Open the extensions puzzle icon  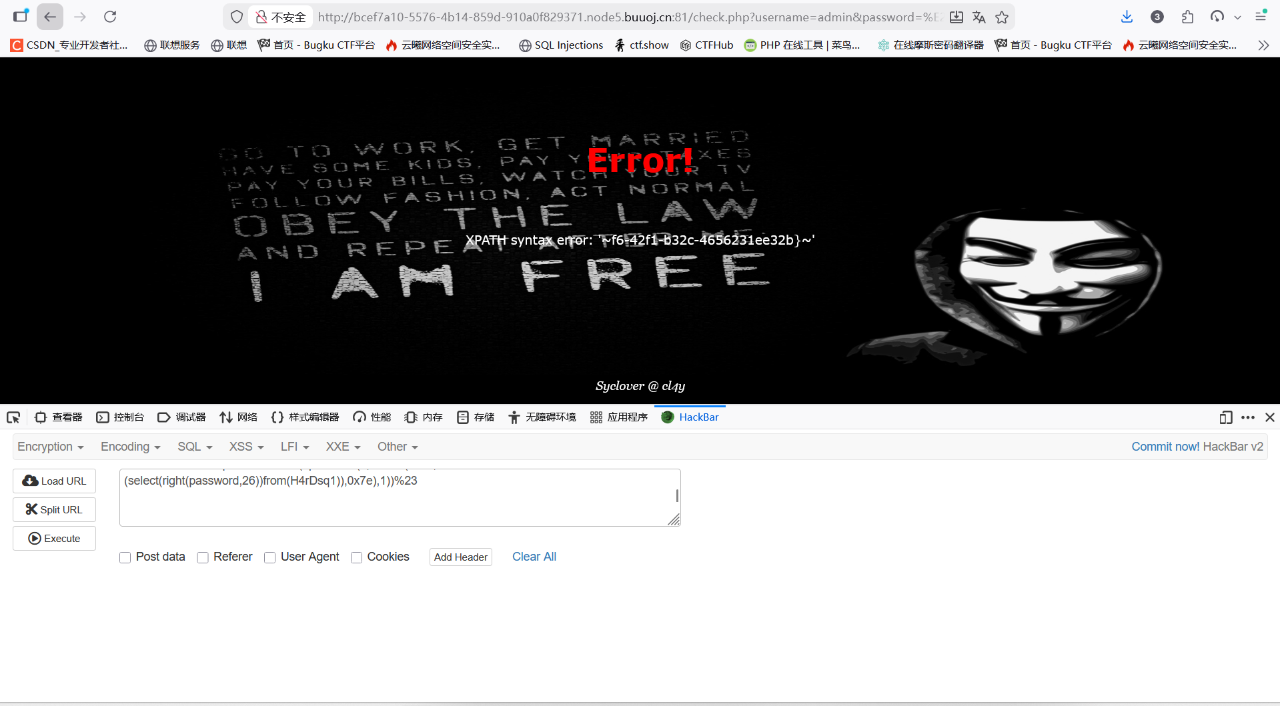click(1187, 17)
